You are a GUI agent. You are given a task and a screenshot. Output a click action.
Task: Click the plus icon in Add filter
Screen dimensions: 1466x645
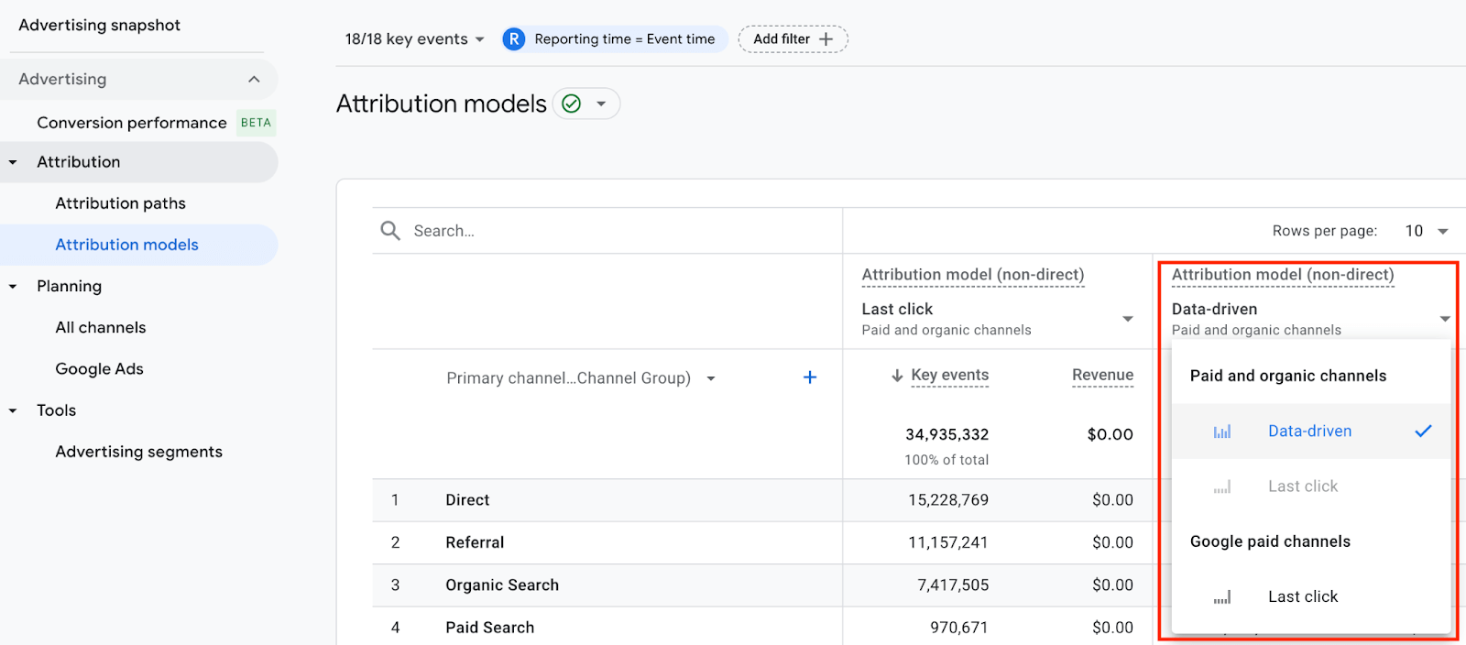pos(826,39)
